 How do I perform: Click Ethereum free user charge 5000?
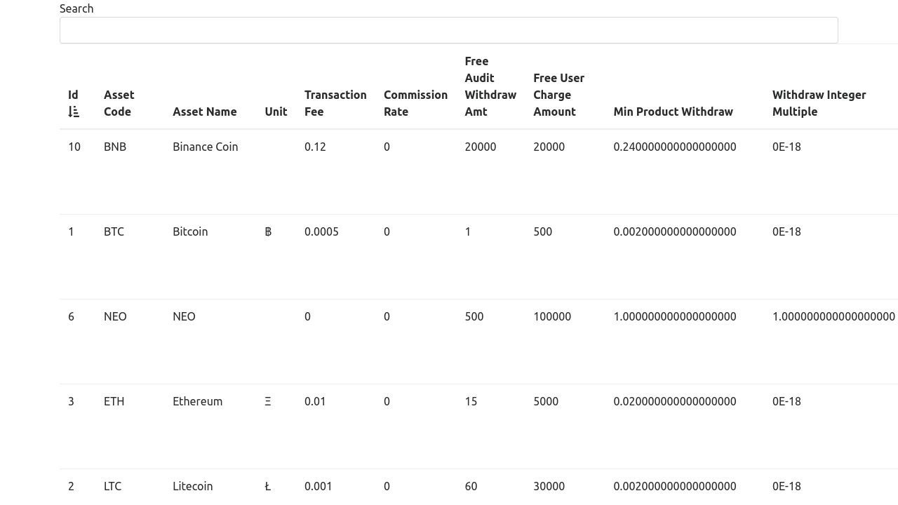546,401
